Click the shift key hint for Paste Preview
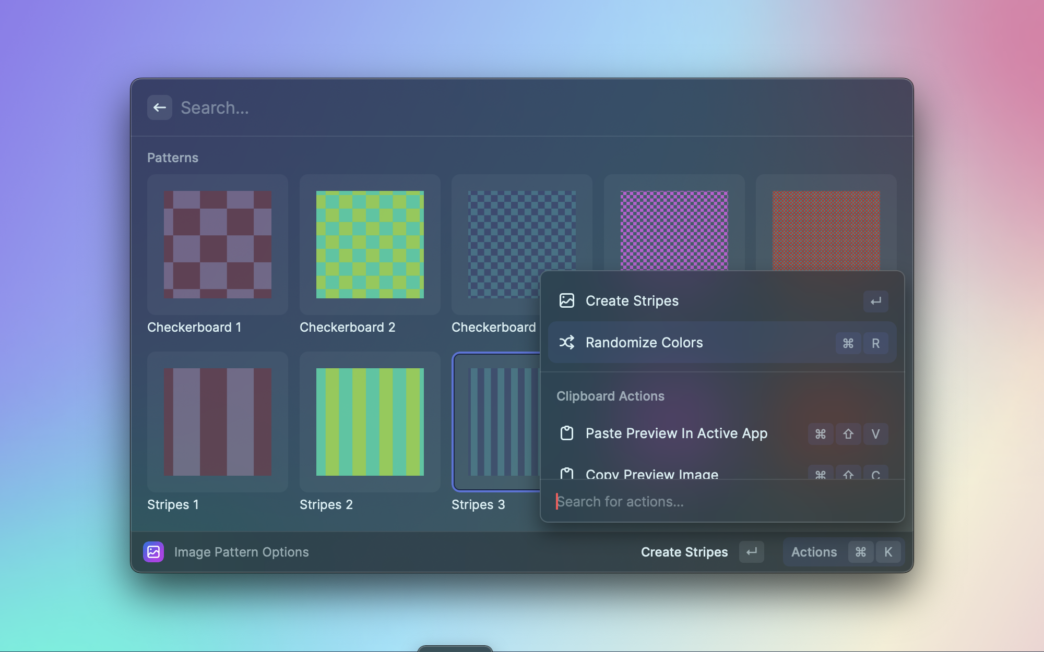Viewport: 1044px width, 652px height. 848,434
